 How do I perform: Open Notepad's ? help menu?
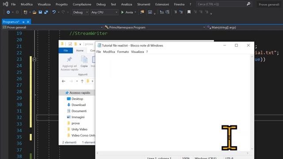click(x=147, y=52)
